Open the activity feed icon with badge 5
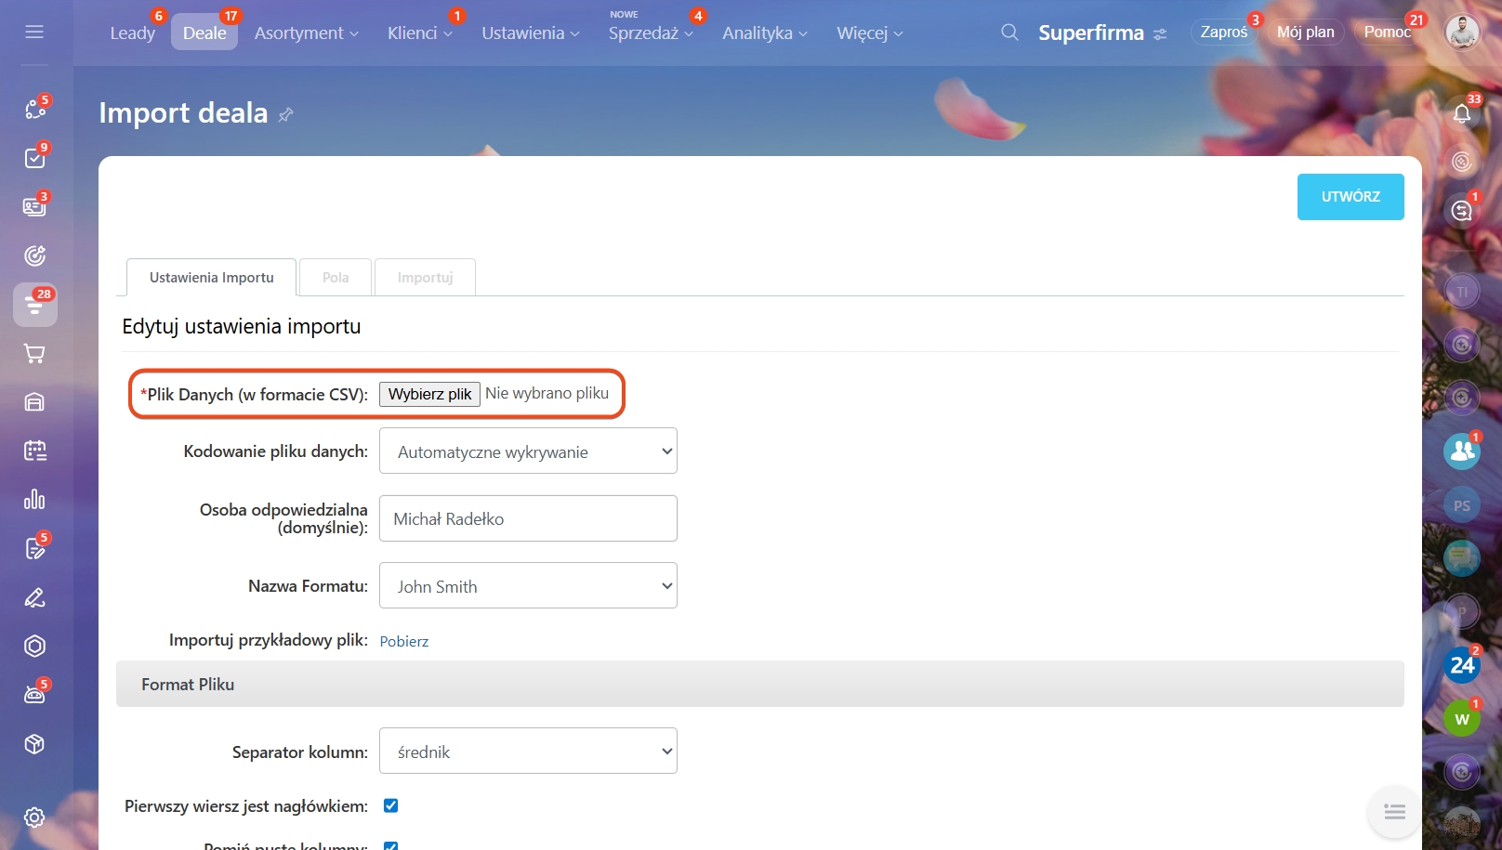Viewport: 1502px width, 850px height. 35,109
